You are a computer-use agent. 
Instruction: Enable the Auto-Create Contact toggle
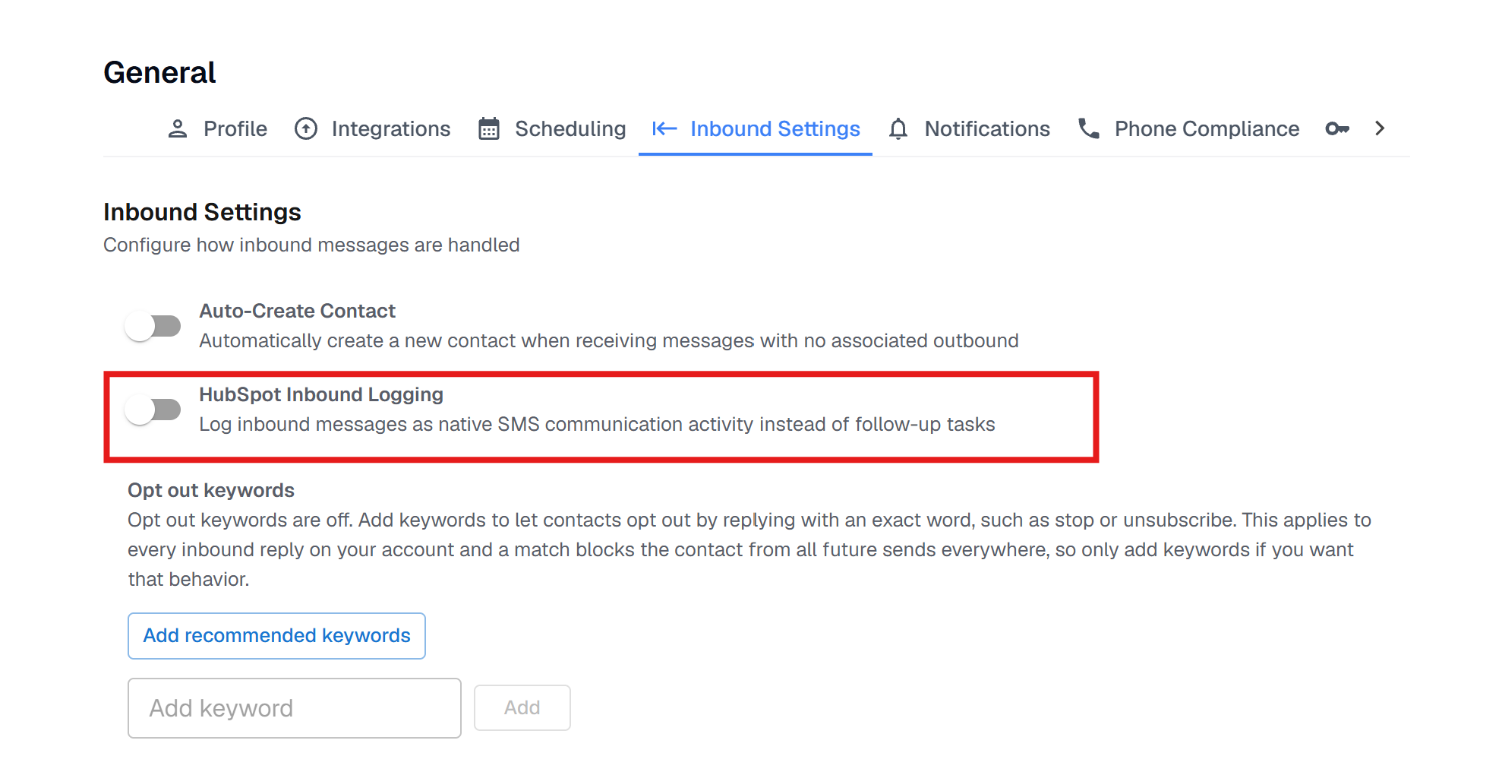[x=153, y=326]
